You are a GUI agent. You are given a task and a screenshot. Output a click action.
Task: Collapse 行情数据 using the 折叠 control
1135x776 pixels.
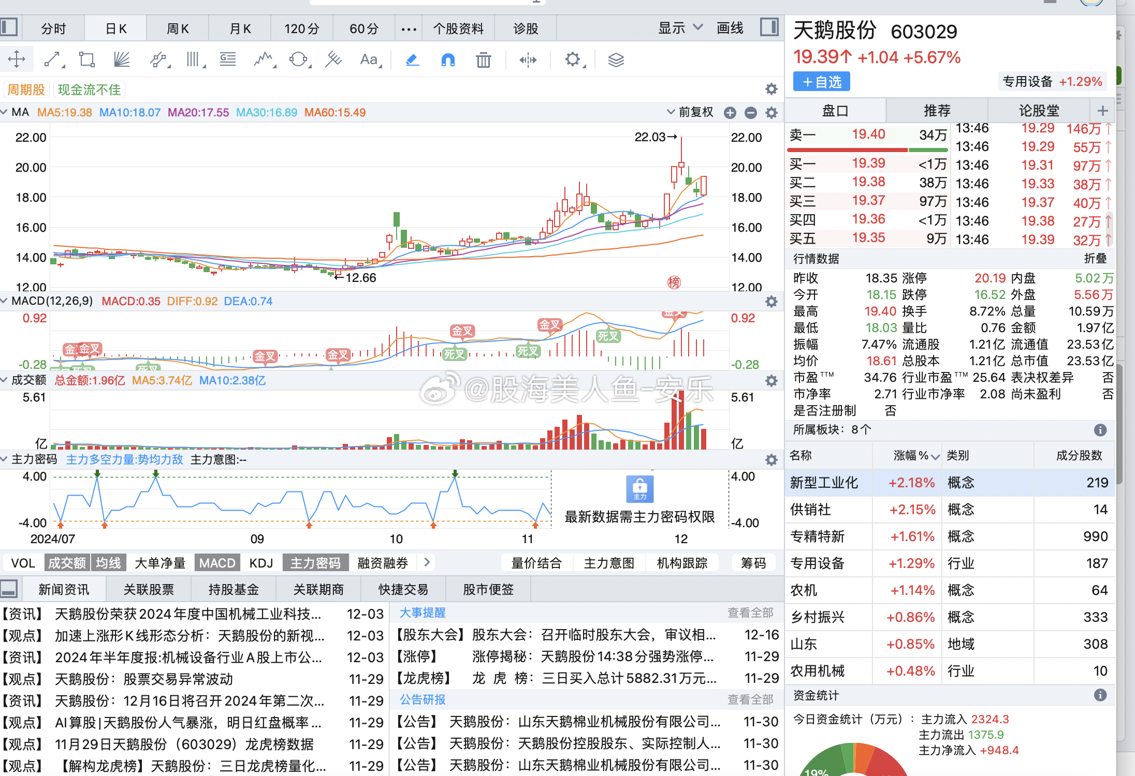(x=1096, y=259)
